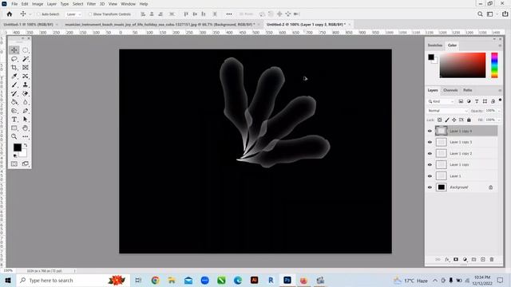The height and width of the screenshot is (287, 511).
Task: Select the Path Selection tool
Action: (x=26, y=120)
